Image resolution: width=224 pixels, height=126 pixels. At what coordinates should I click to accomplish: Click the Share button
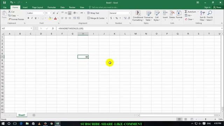tap(217, 7)
